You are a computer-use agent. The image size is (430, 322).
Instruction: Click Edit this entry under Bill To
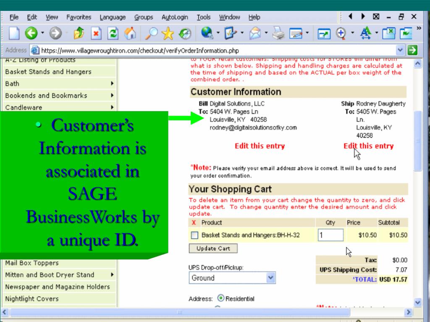click(x=260, y=146)
